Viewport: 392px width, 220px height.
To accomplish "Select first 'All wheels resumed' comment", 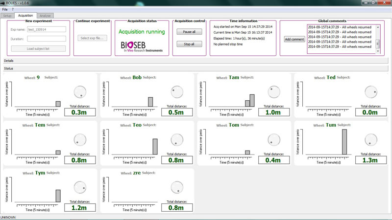I will [340, 27].
